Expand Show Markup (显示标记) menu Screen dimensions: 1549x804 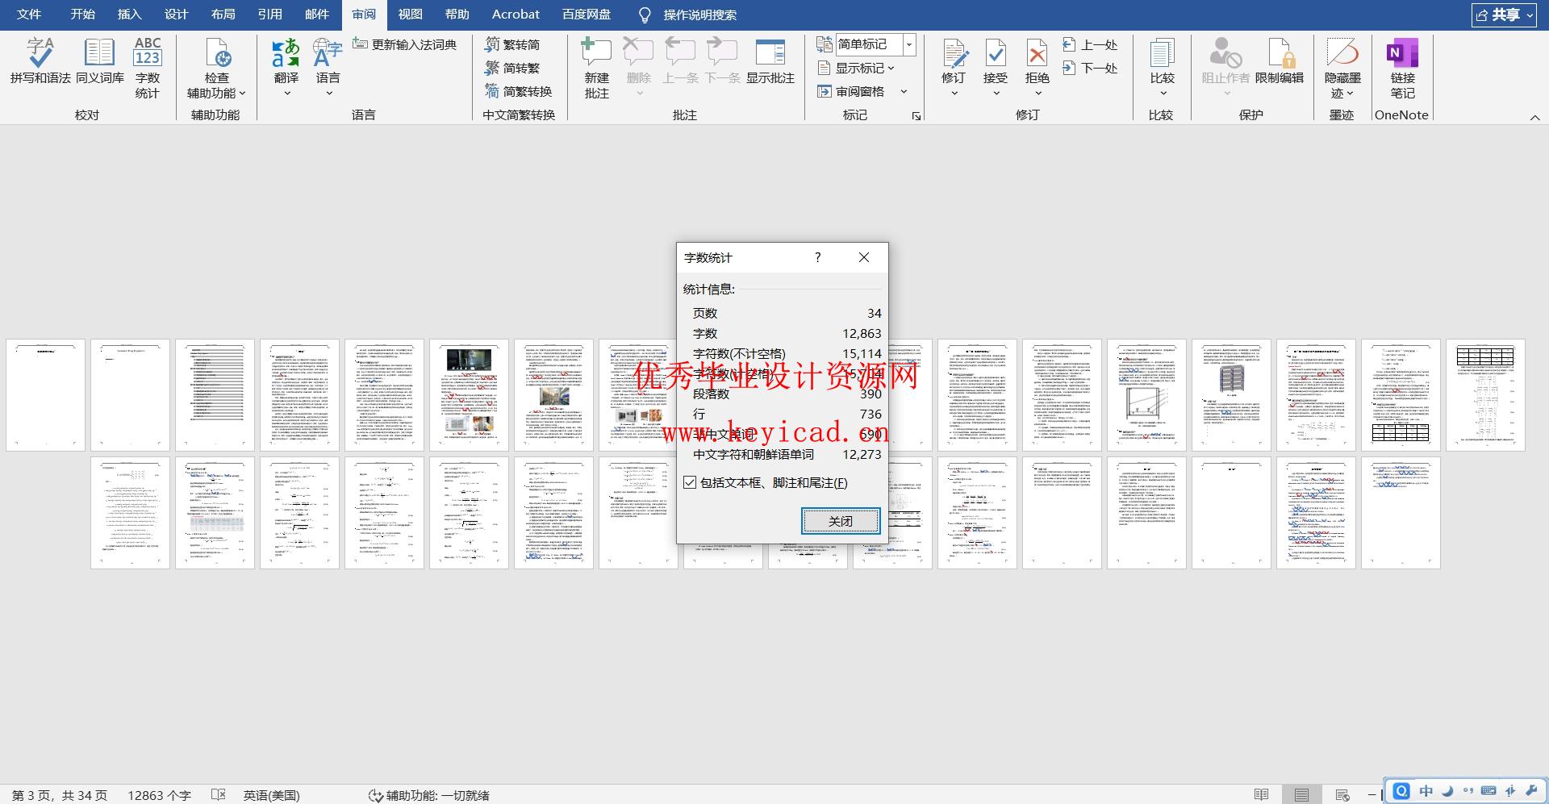(x=856, y=68)
